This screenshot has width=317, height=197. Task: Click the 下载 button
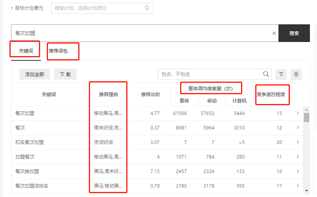pos(65,74)
